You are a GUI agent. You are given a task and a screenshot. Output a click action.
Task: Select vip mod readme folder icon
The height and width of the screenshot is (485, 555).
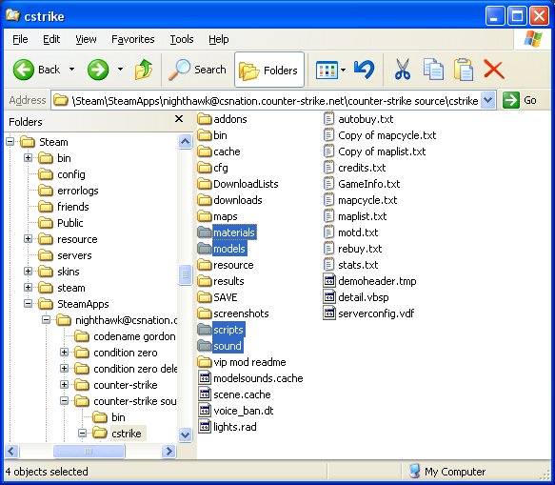coord(205,362)
